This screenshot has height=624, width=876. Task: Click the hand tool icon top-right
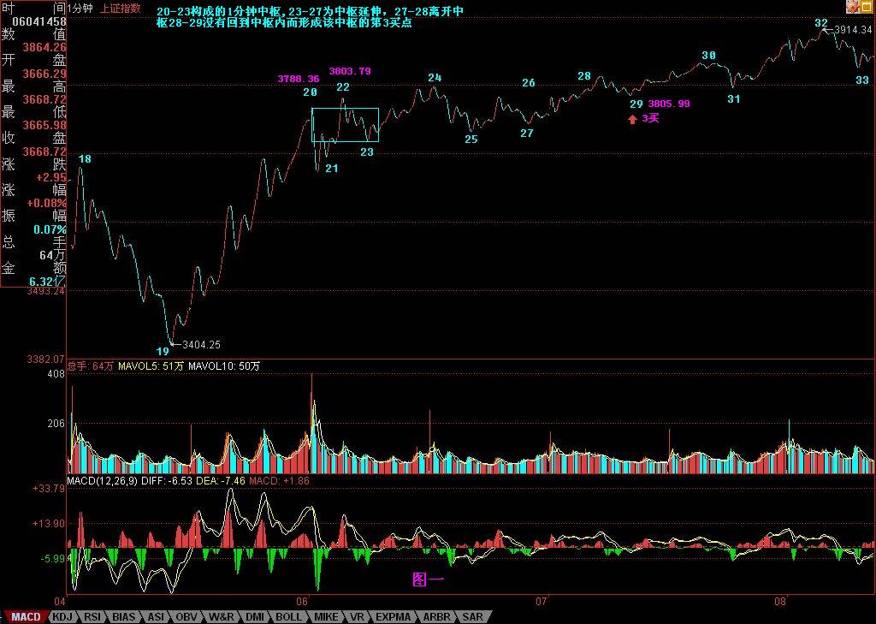point(853,7)
